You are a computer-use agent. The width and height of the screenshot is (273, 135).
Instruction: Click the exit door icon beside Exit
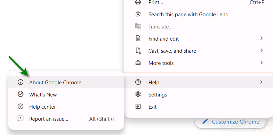138,107
